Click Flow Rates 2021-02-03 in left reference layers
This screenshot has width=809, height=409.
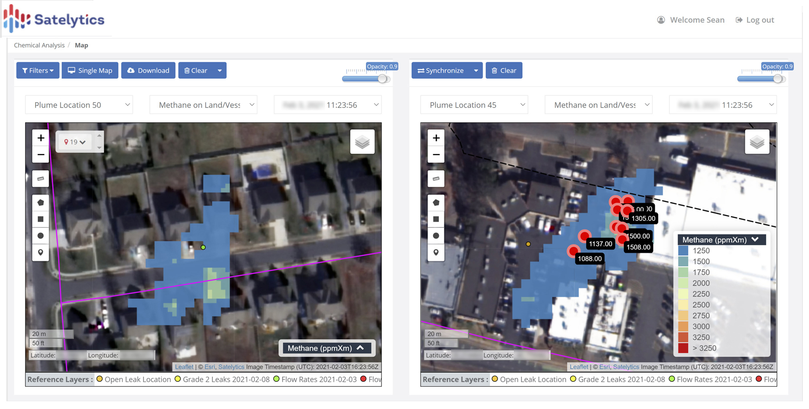tap(315, 379)
